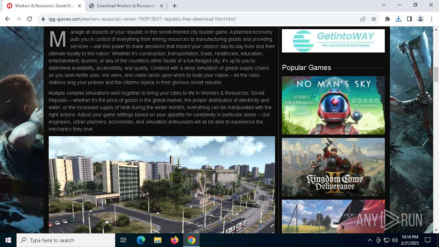
Task: Open the volume tray icon
Action: [x=395, y=240]
